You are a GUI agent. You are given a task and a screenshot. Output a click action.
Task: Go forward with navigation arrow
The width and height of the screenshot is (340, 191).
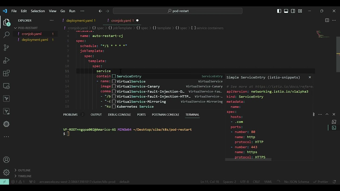[x=107, y=11]
